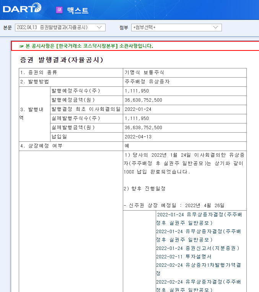Open the 본문 document dropdown
Viewport: 259px width, 292px height.
click(60, 28)
